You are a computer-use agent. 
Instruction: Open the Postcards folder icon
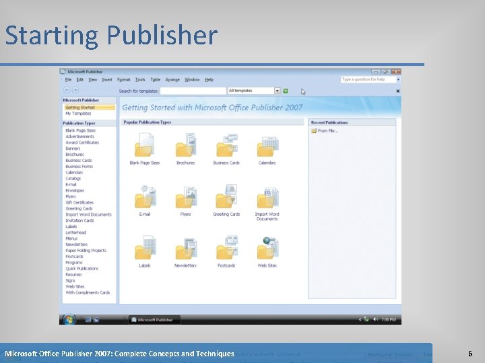(226, 247)
